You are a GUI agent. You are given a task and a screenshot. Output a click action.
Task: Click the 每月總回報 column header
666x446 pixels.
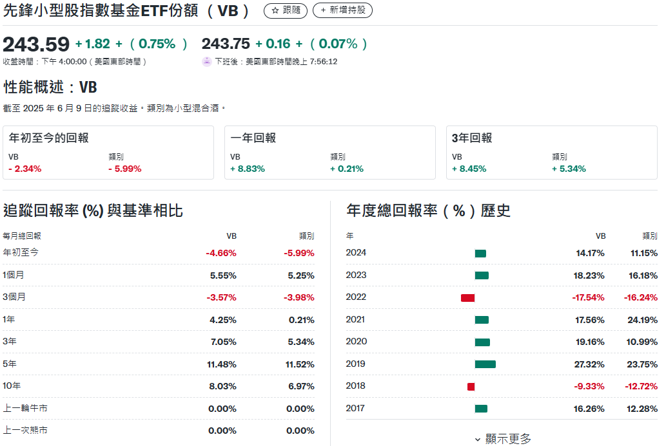22,236
